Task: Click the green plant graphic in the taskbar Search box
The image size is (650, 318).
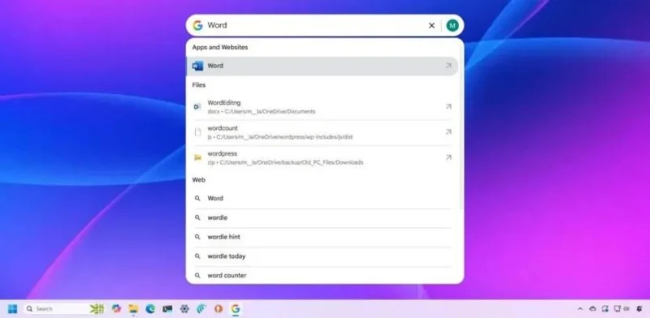Action: click(x=97, y=309)
